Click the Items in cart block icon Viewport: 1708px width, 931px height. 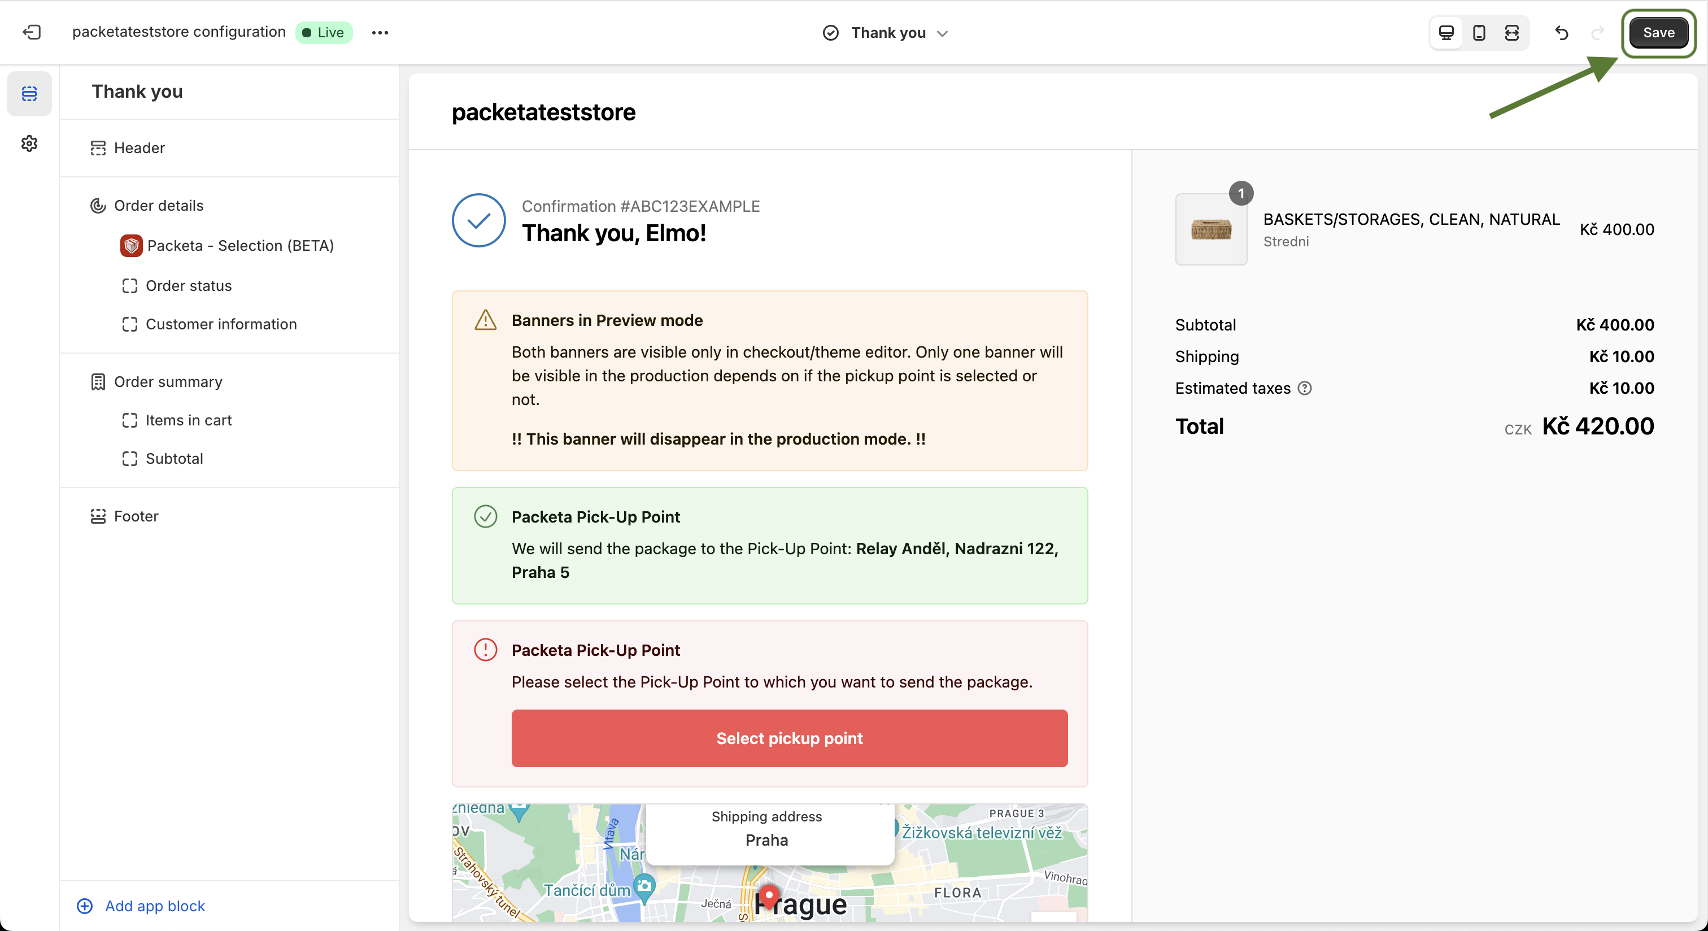(129, 420)
